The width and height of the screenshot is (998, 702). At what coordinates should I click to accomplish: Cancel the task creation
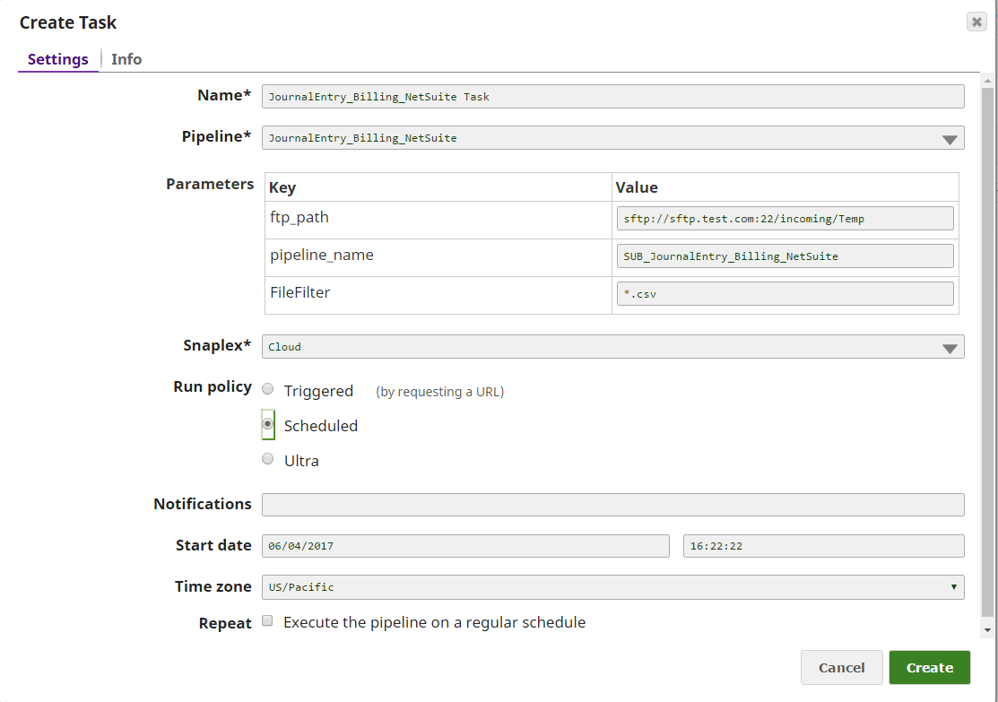click(841, 668)
